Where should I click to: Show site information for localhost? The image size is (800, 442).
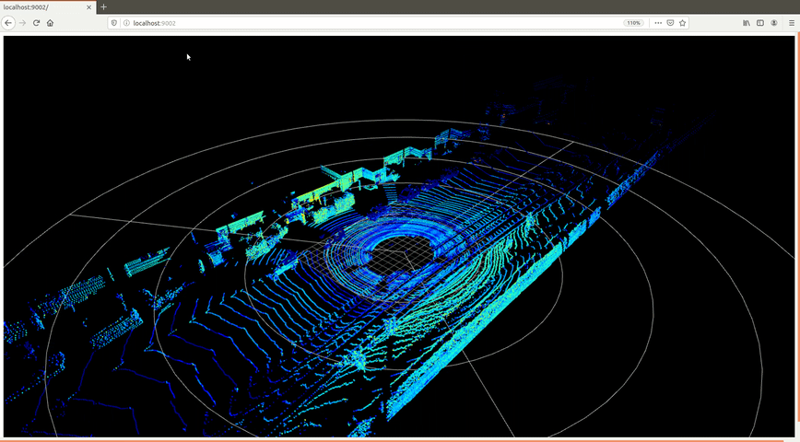126,23
